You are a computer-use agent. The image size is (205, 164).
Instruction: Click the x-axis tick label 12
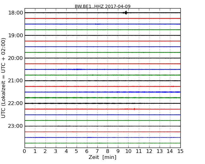coord(149,151)
